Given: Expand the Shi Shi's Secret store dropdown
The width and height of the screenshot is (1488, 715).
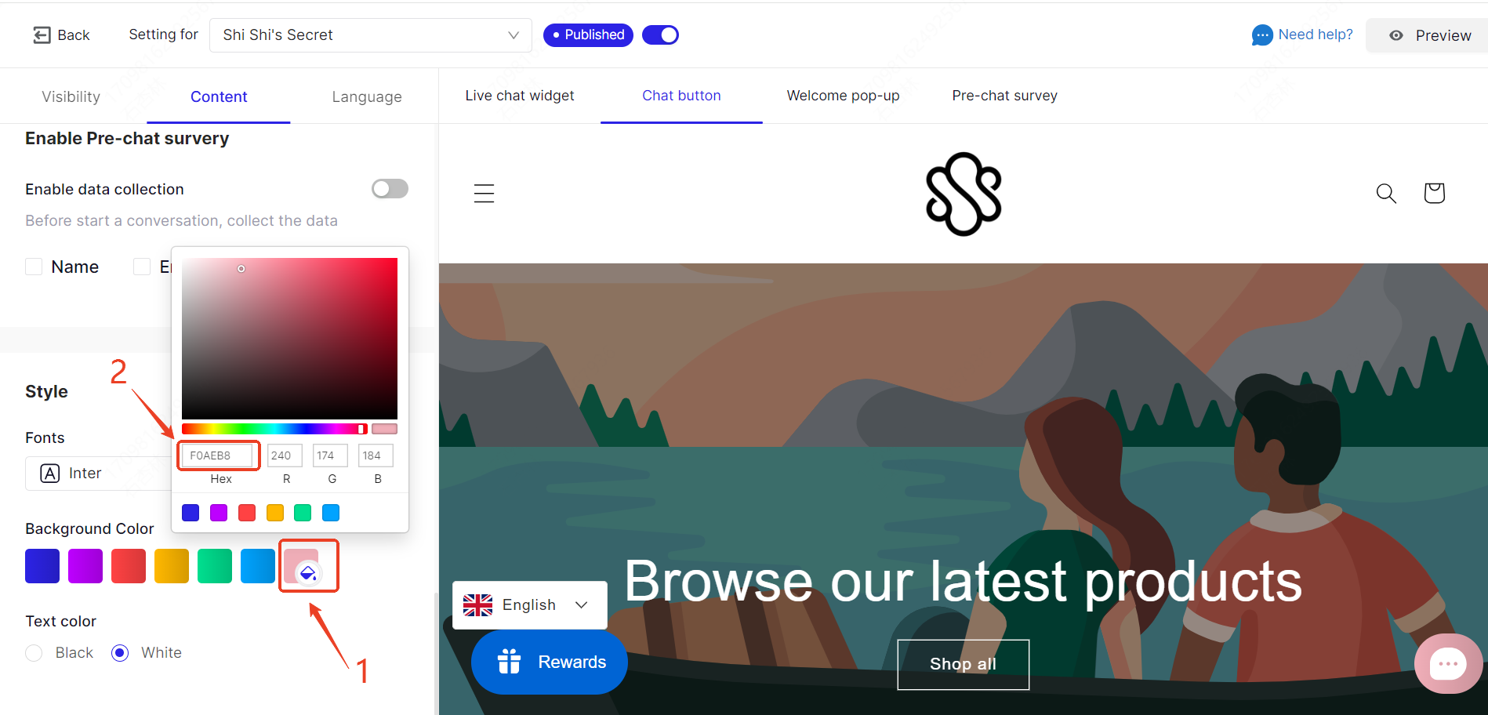Looking at the screenshot, I should pyautogui.click(x=370, y=35).
